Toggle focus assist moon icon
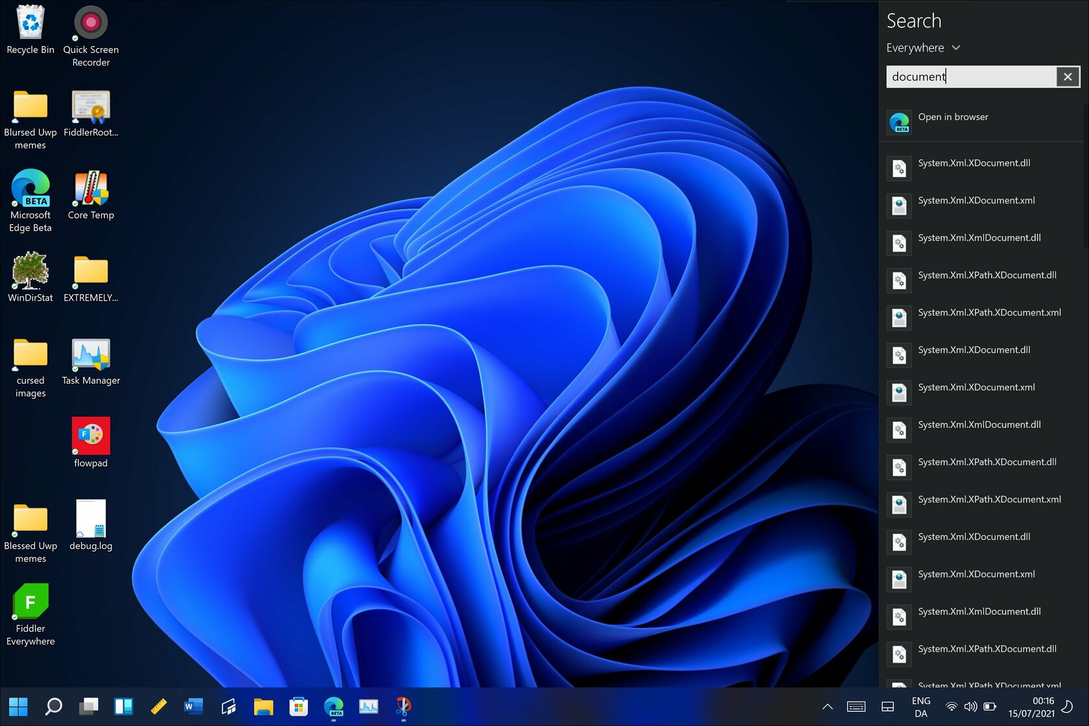 coord(1067,707)
